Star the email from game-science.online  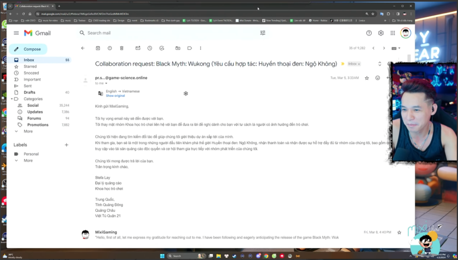(367, 78)
